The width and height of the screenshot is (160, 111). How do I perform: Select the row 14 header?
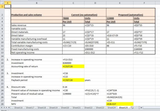click(x=2, y=56)
